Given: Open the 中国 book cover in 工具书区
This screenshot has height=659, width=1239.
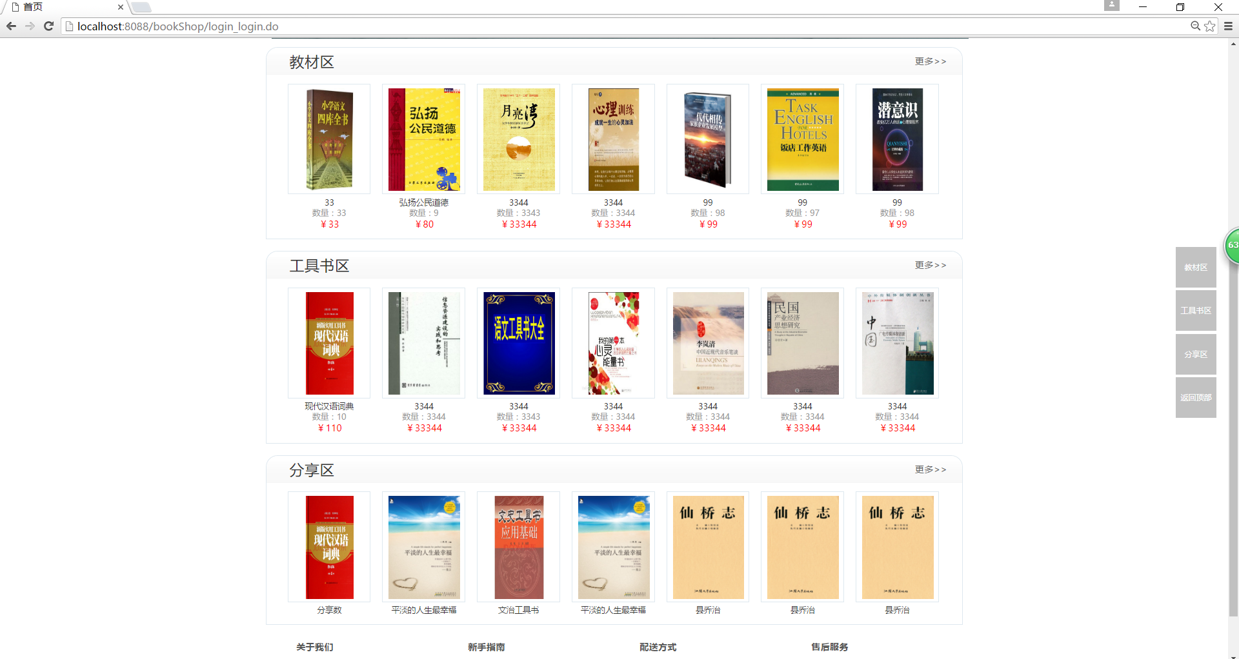Looking at the screenshot, I should point(897,343).
